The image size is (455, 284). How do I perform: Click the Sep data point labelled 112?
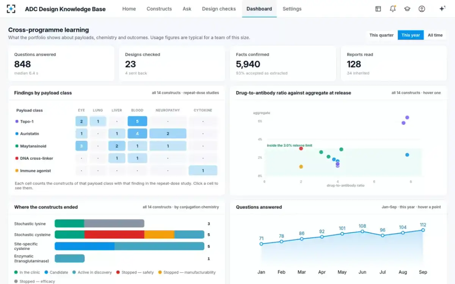click(423, 230)
